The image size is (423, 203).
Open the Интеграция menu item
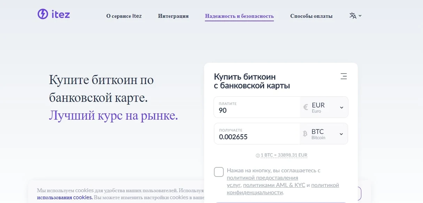click(173, 16)
